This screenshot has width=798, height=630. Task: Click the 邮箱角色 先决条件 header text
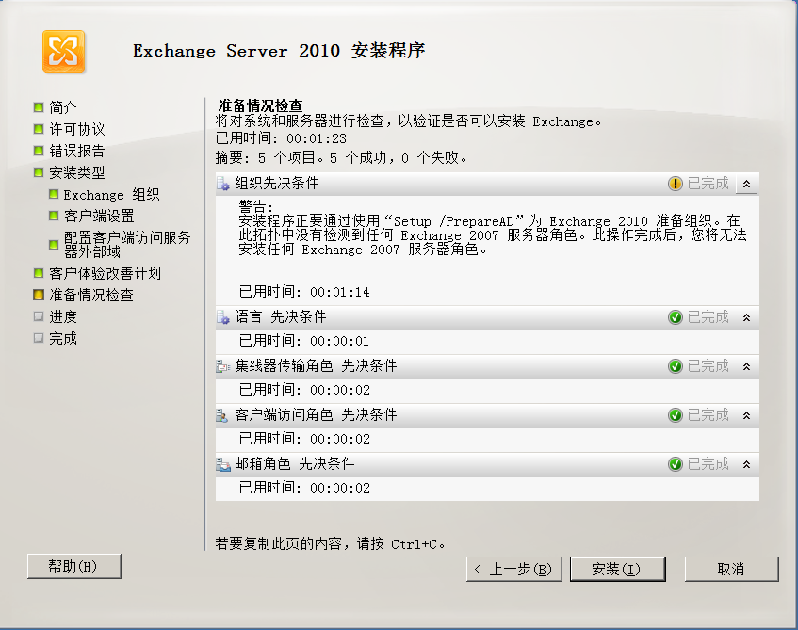pyautogui.click(x=295, y=463)
